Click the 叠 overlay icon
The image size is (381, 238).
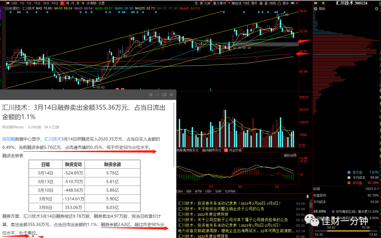coord(261,3)
